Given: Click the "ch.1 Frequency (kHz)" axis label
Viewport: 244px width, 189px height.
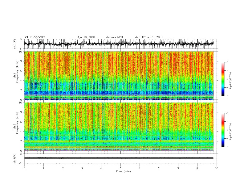Looking at the screenshot, I should pos(16,72).
